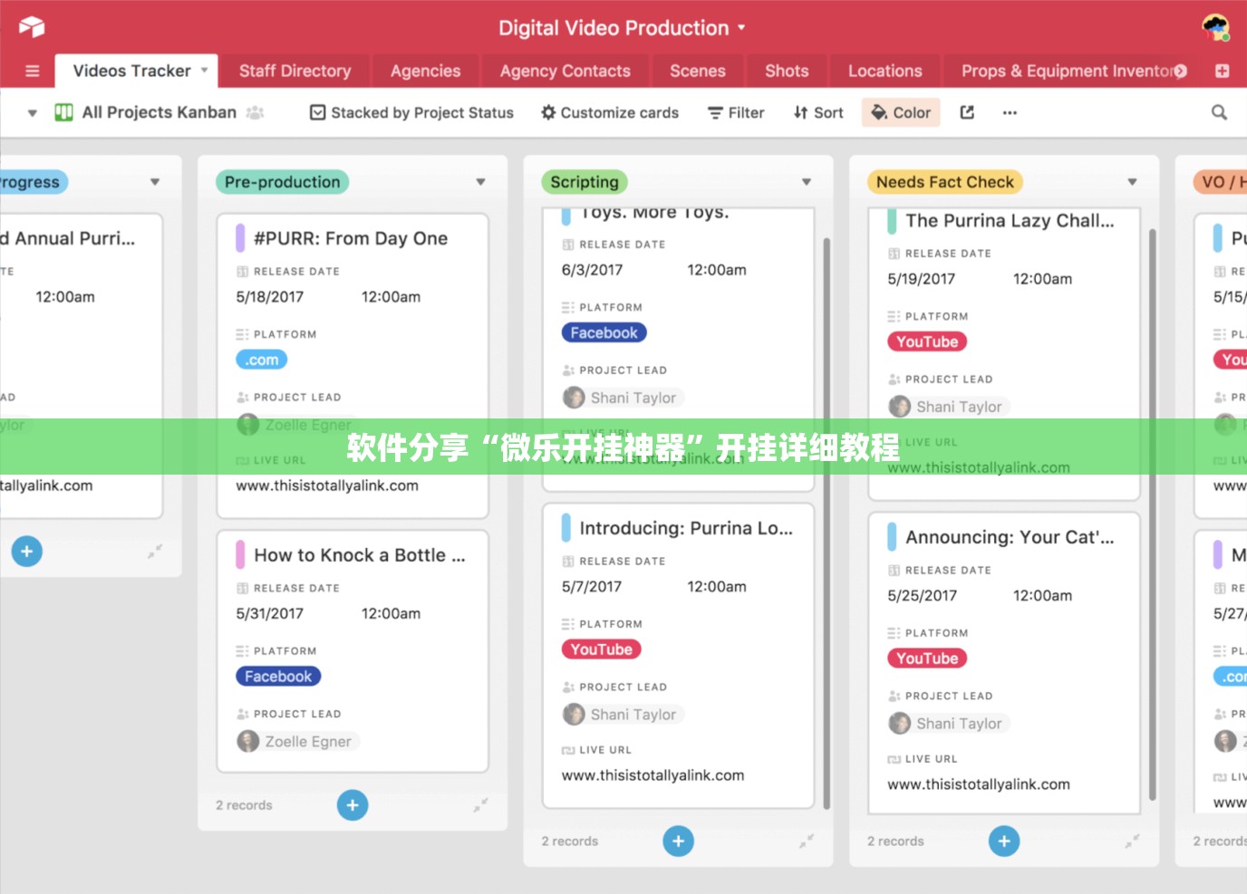Image resolution: width=1247 pixels, height=894 pixels.
Task: Click the All Projects Kanban view name
Action: pyautogui.click(x=159, y=112)
